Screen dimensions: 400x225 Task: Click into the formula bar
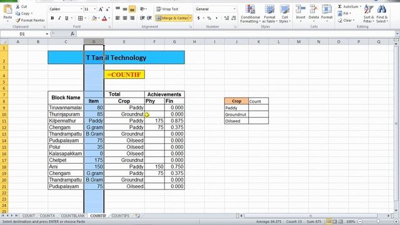pos(235,34)
